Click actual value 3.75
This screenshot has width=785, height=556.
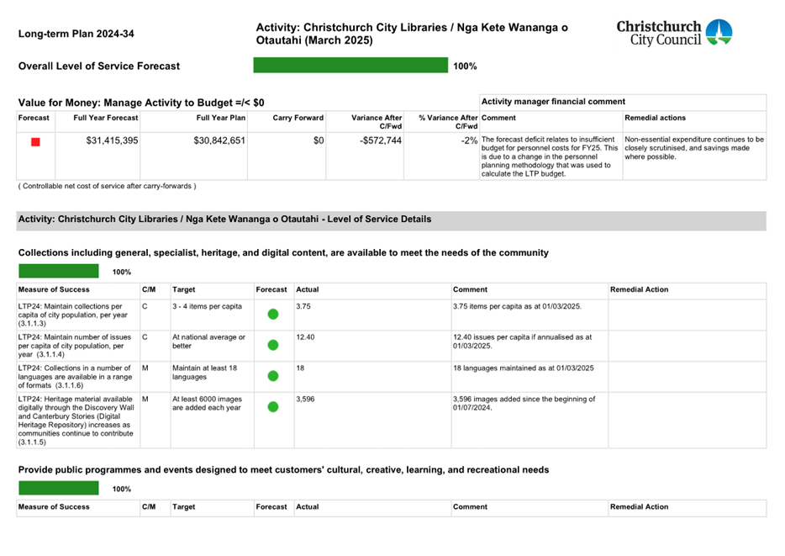(x=303, y=306)
